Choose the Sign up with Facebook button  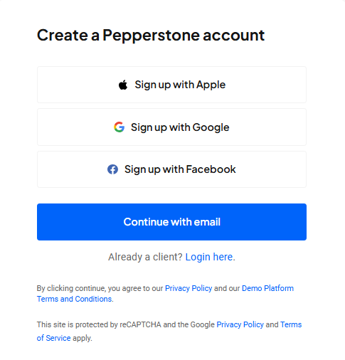pos(171,169)
